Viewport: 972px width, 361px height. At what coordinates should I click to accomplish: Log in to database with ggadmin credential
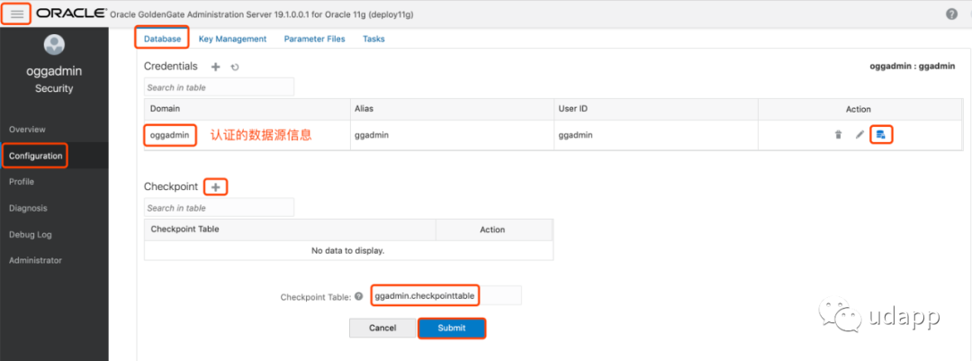click(882, 135)
